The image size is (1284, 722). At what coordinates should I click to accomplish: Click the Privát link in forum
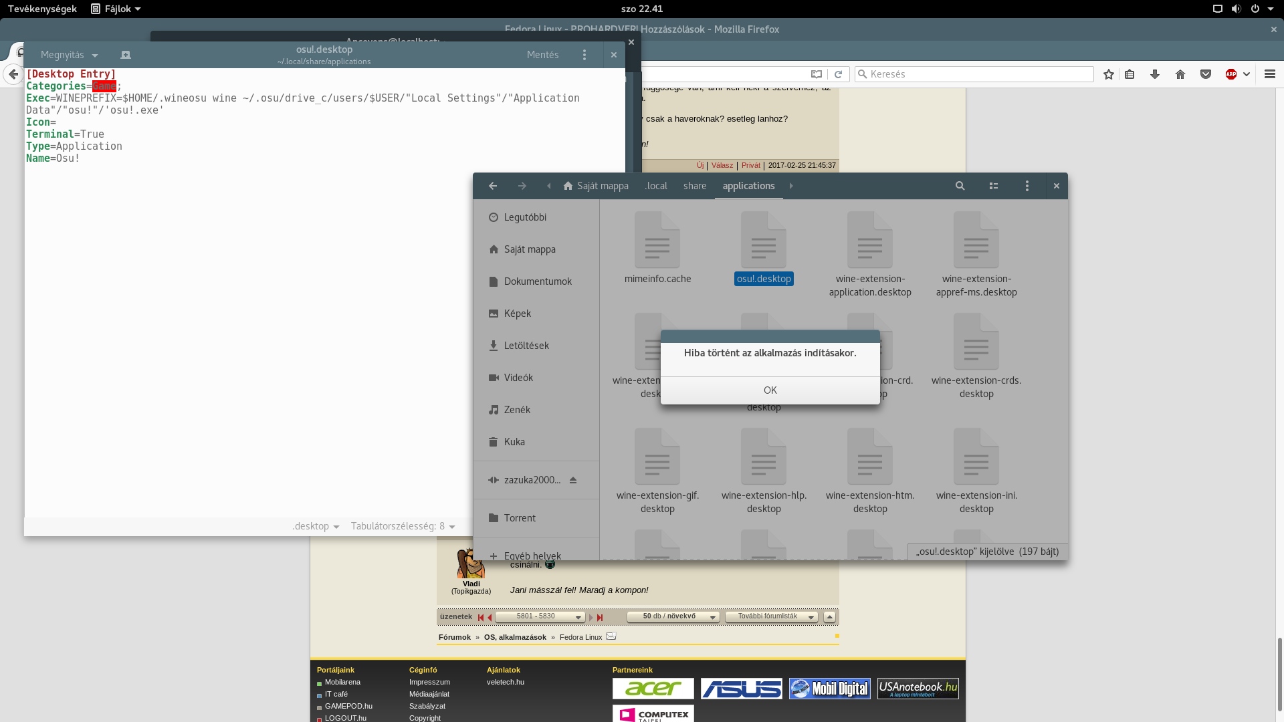point(750,165)
